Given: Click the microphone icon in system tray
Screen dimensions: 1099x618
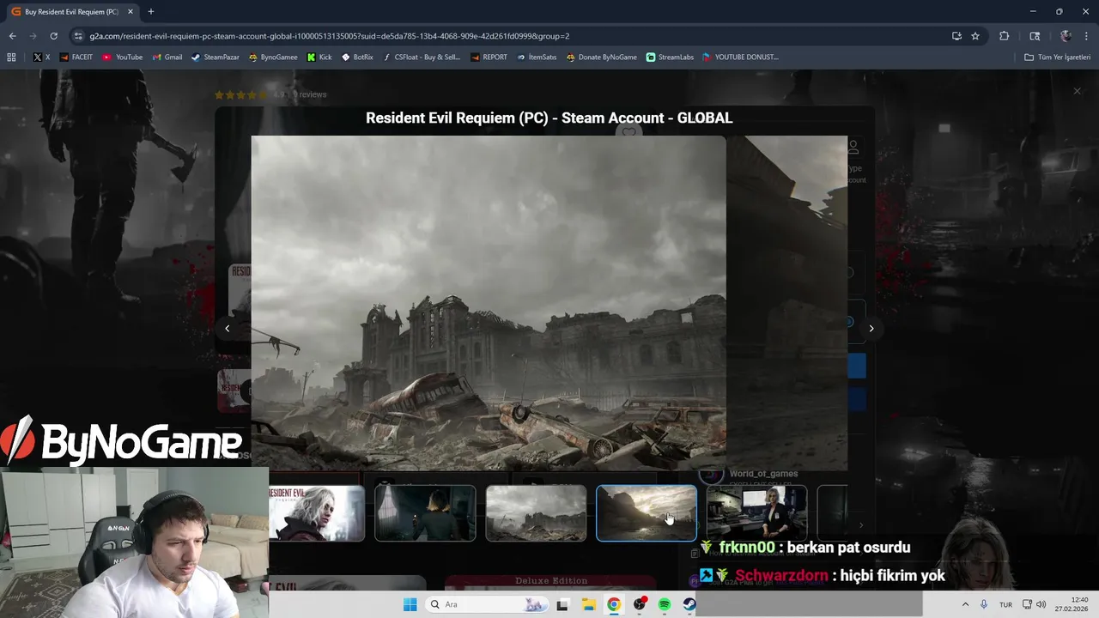Looking at the screenshot, I should coord(984,604).
